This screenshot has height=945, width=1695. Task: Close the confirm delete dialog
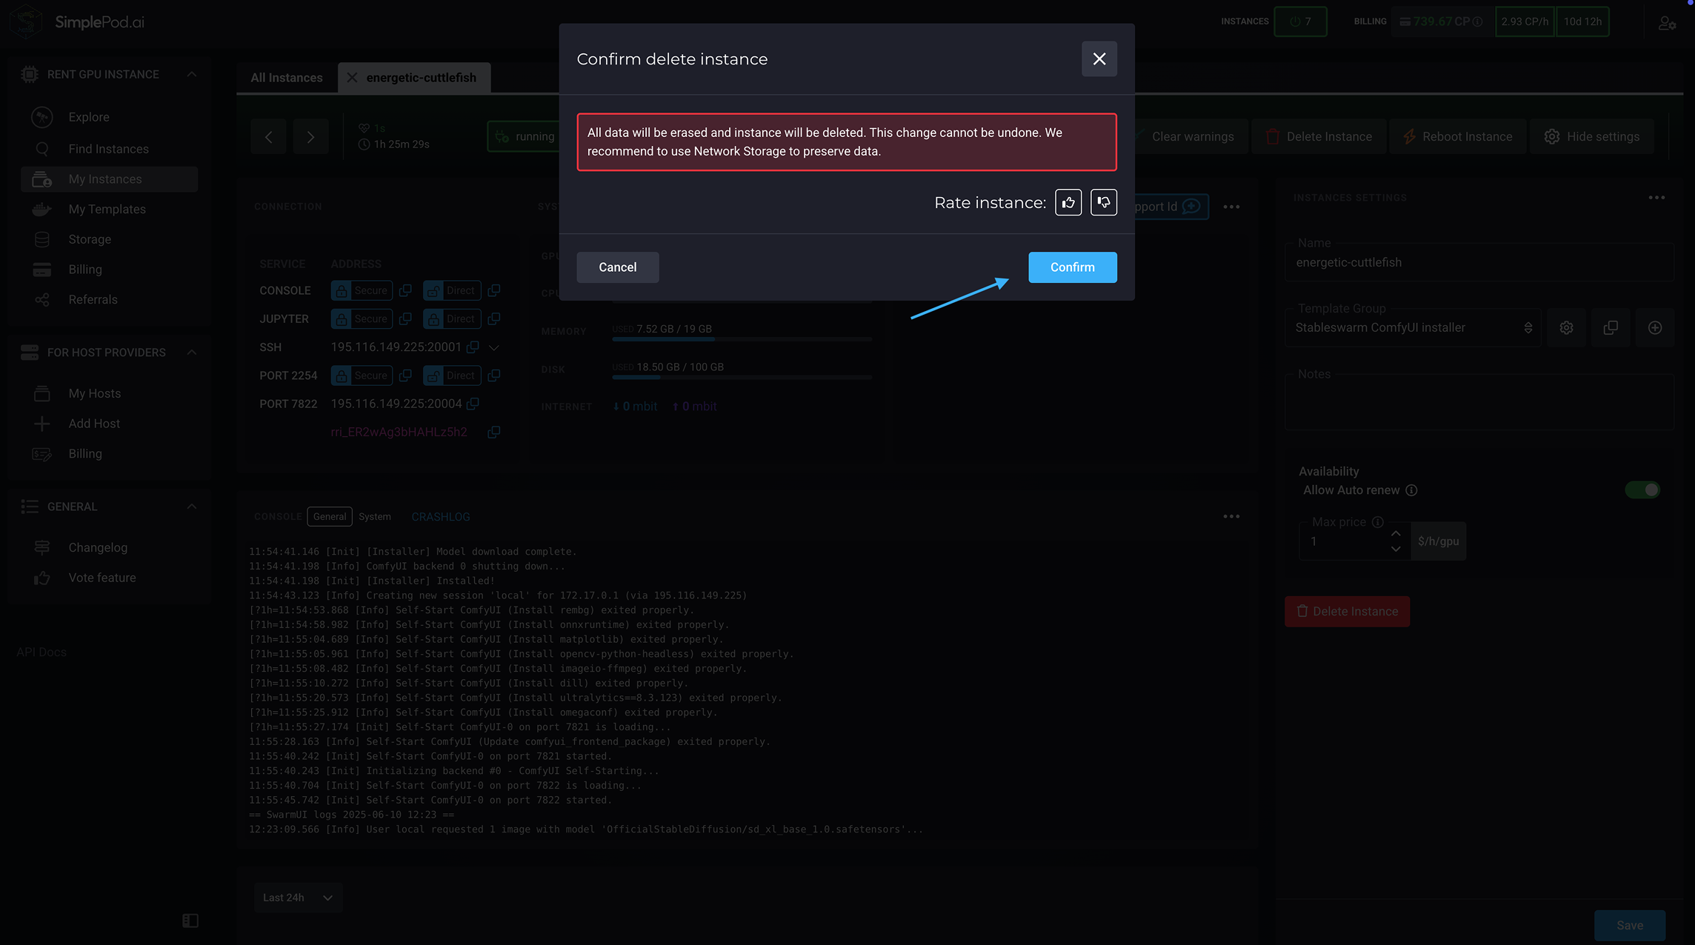coord(1099,59)
